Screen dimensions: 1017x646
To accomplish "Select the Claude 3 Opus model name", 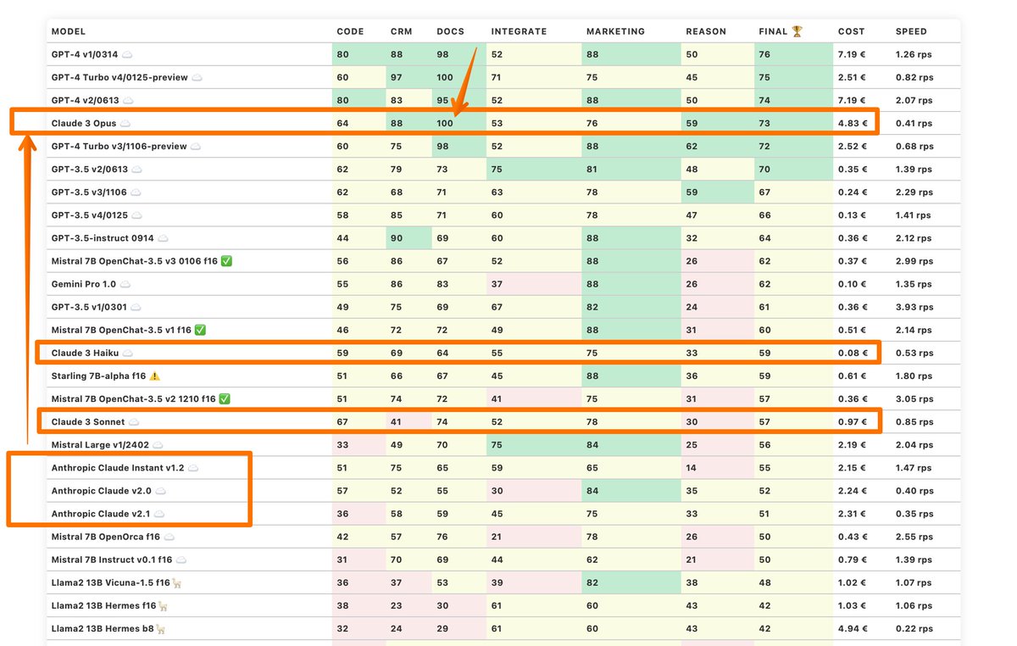I will (84, 123).
